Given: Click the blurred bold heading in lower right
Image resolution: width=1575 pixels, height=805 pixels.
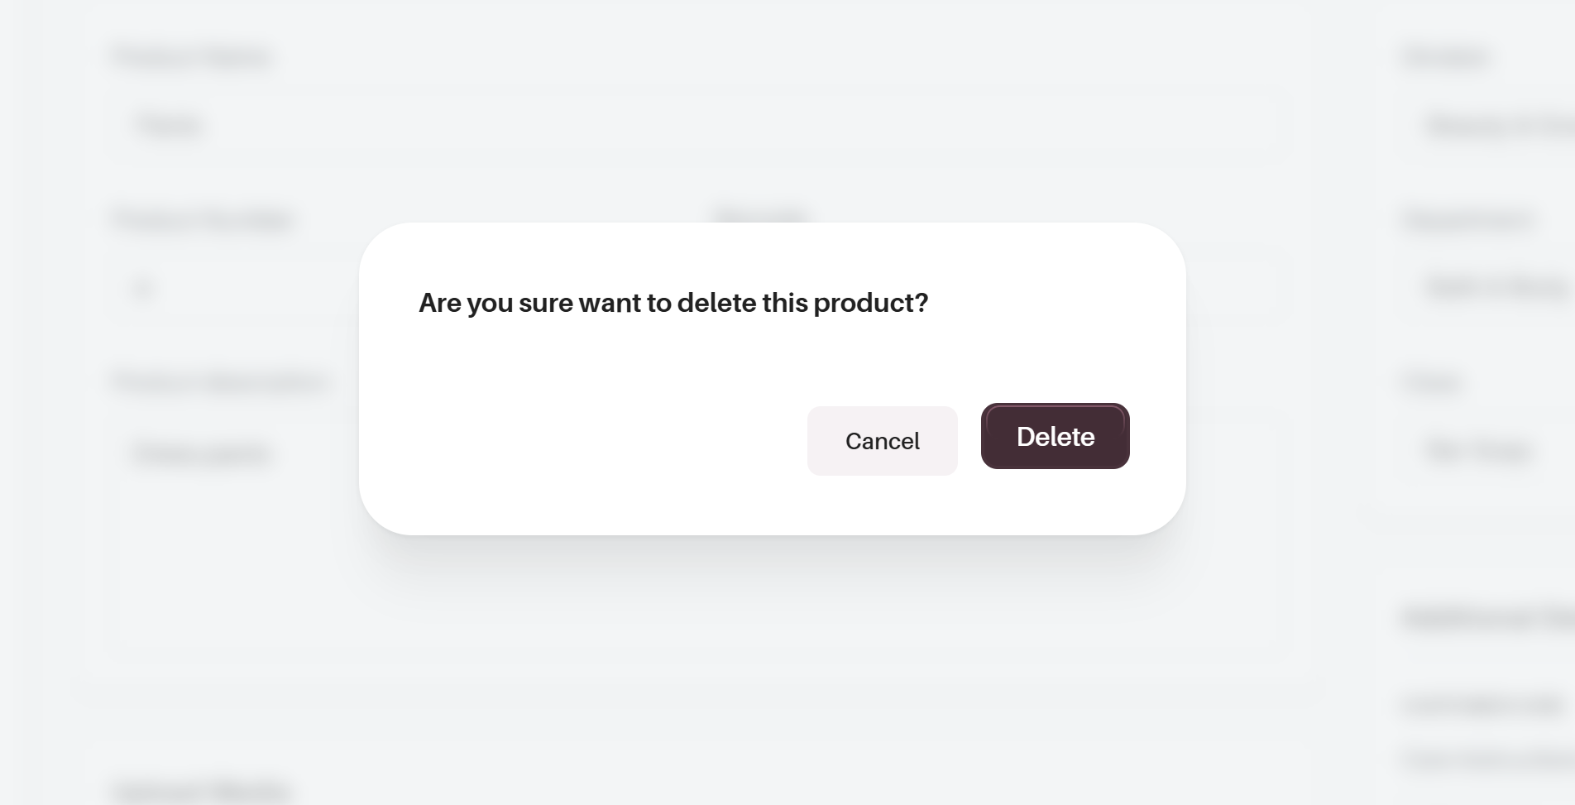Looking at the screenshot, I should point(1489,618).
